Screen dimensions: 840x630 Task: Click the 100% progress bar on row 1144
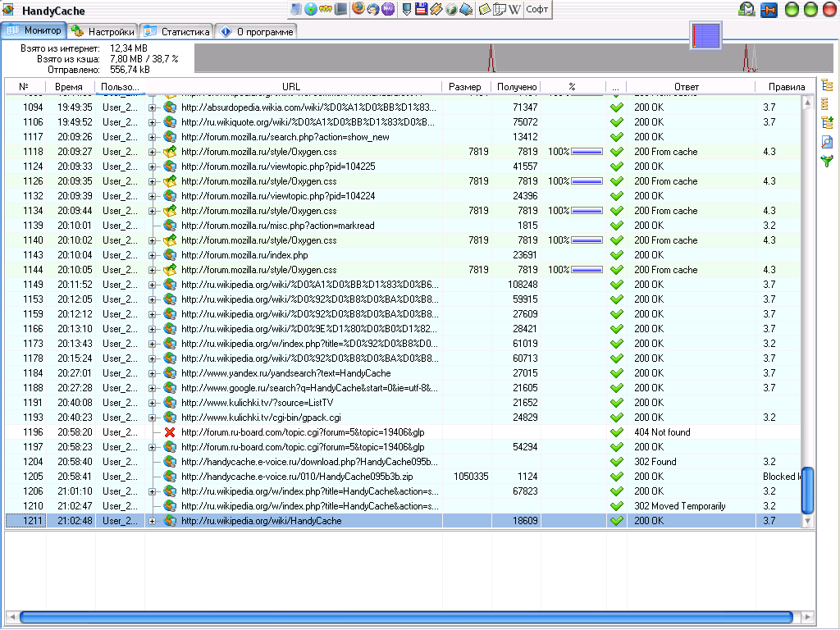[x=587, y=270]
